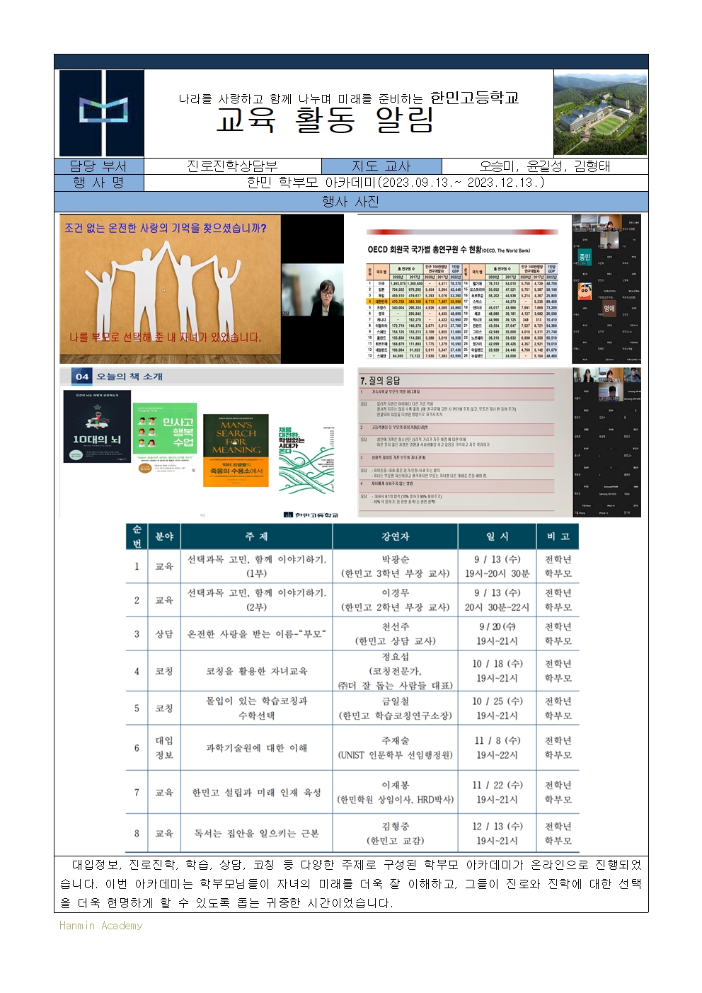
Task: Click the '10대의 뇌' book cover
Action: point(97,426)
